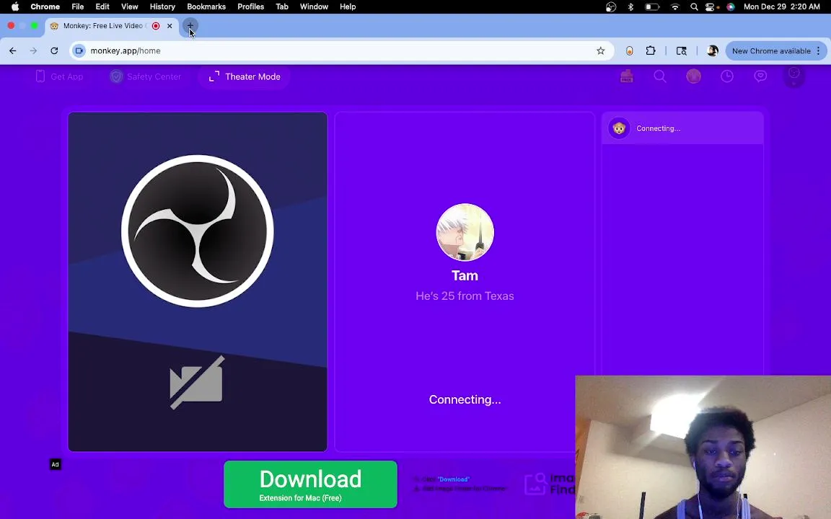
Task: Open a new tab with the plus button
Action: coord(190,25)
